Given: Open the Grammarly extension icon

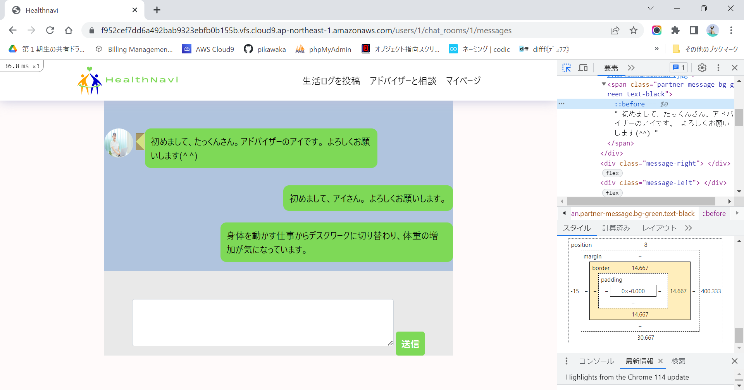Looking at the screenshot, I should click(x=657, y=30).
